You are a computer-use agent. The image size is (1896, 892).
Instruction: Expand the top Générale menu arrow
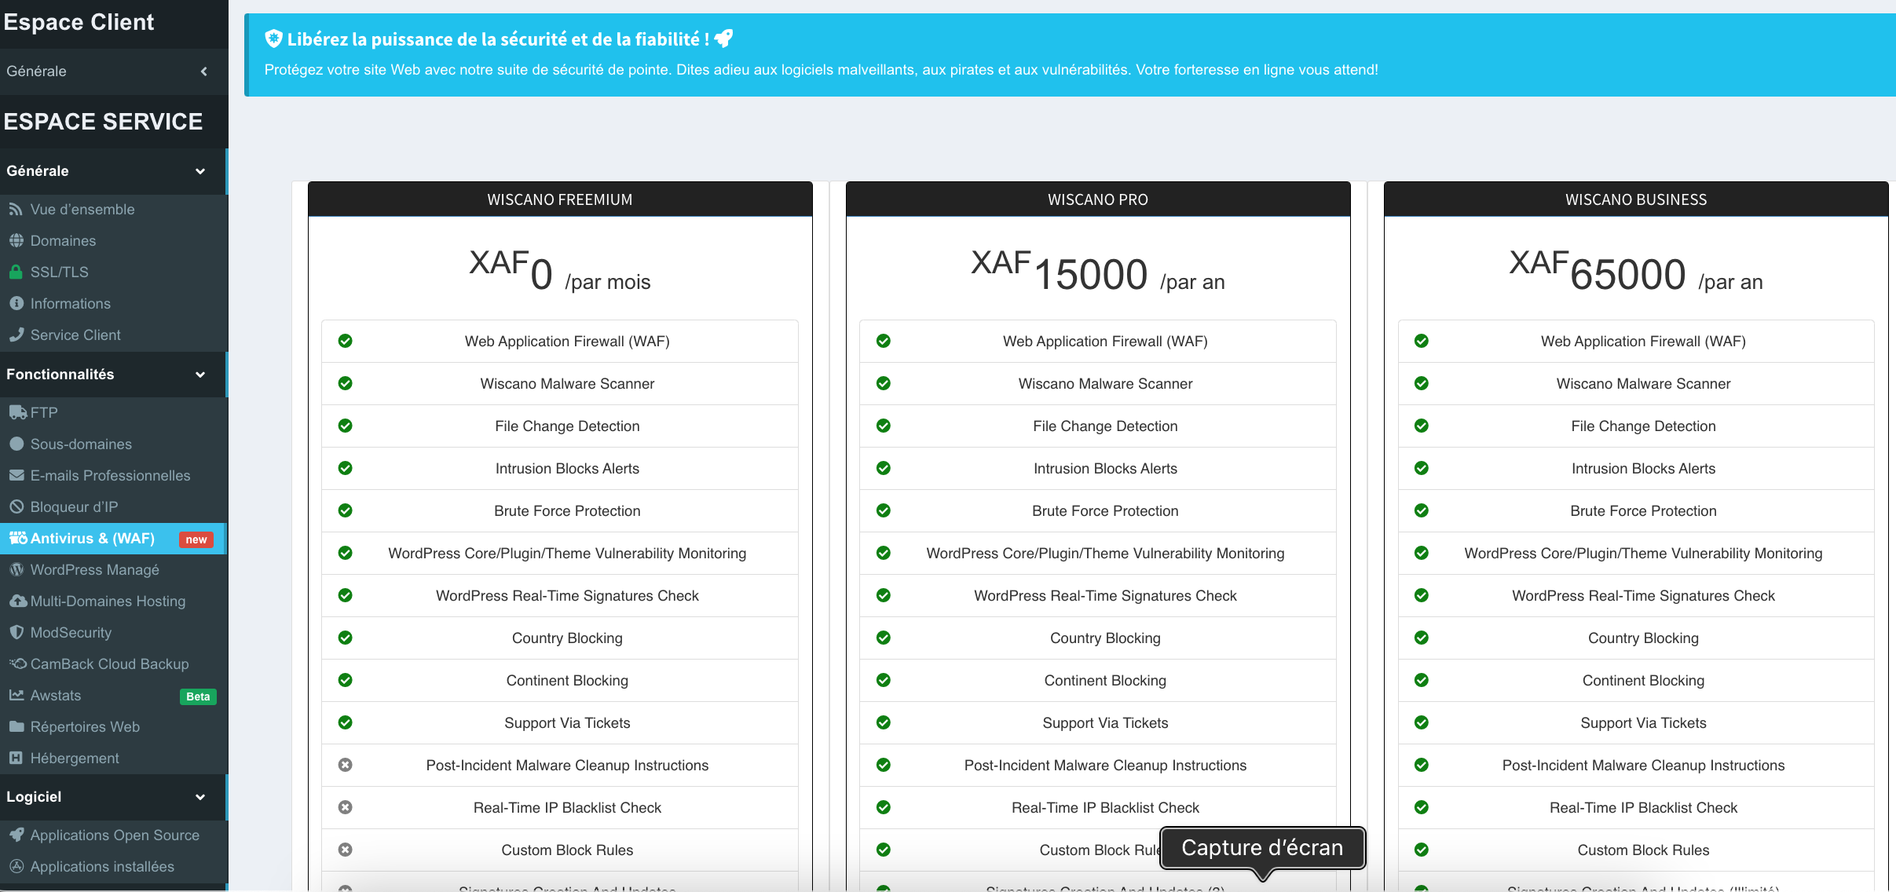[x=204, y=71]
